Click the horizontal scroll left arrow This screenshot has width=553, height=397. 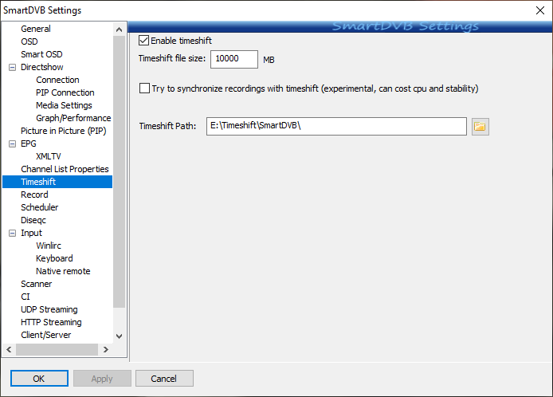(10, 349)
